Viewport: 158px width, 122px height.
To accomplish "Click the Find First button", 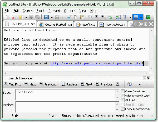I will point(12,84).
